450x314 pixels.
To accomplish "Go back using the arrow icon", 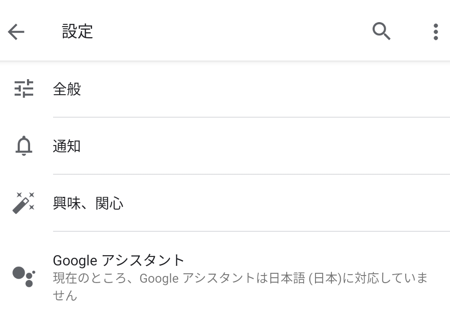I will (16, 32).
